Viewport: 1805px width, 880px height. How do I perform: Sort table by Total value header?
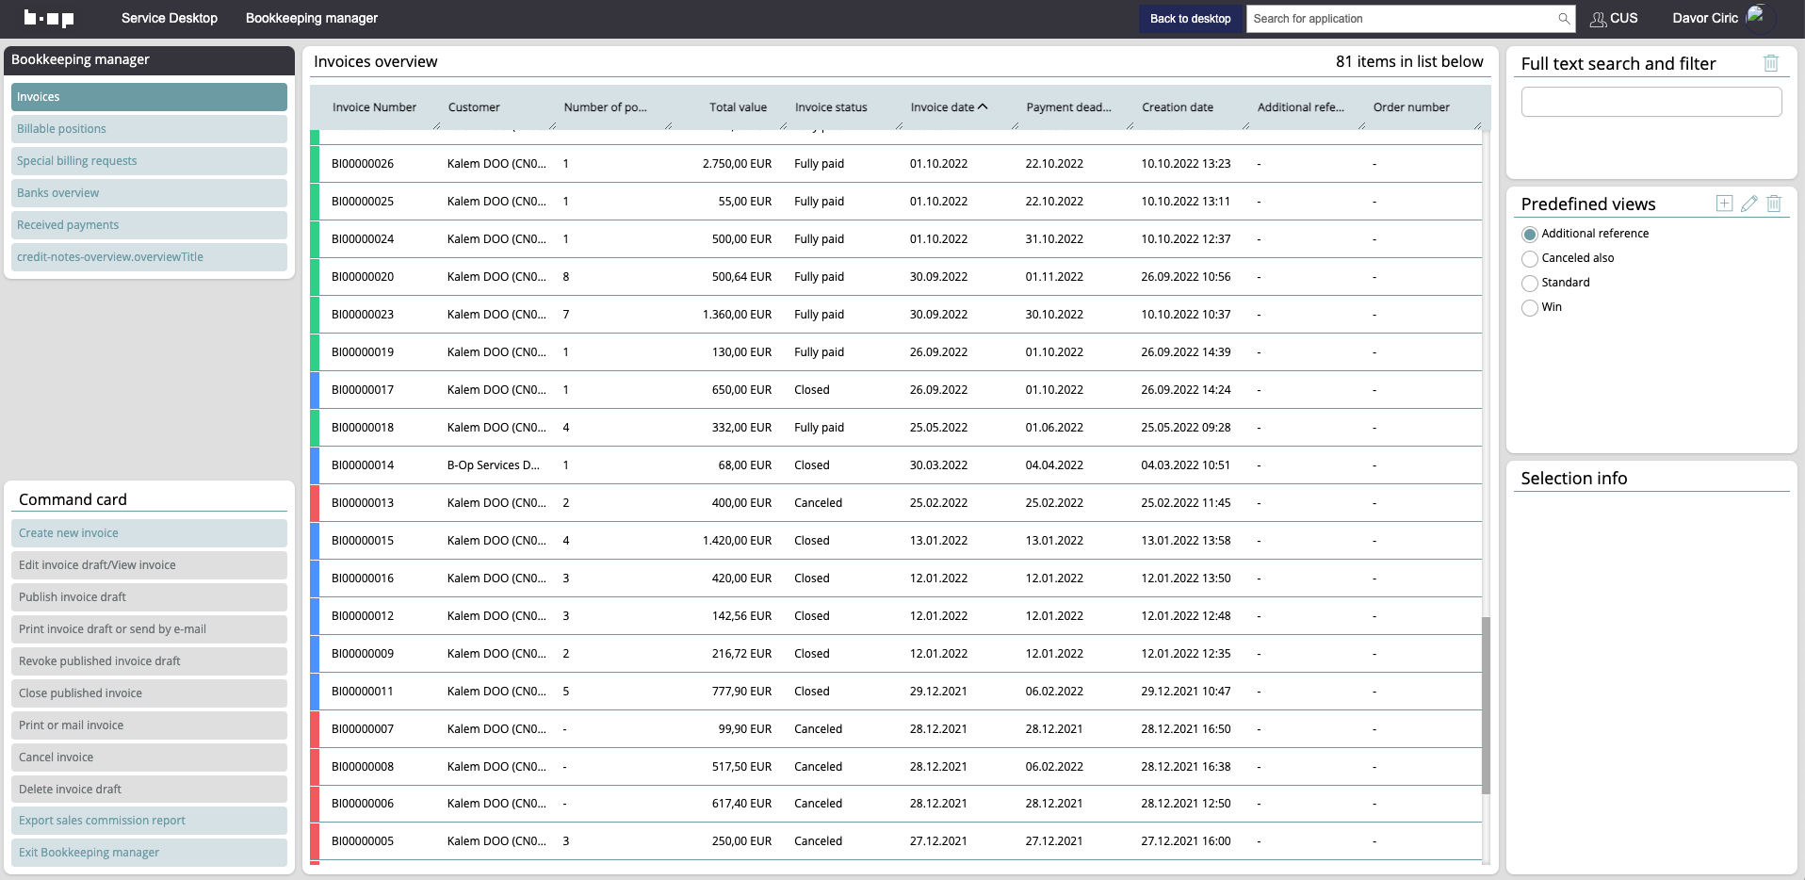(x=738, y=107)
